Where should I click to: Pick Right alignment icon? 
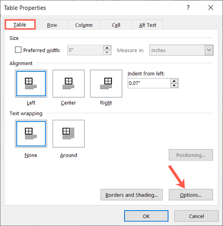(x=106, y=84)
